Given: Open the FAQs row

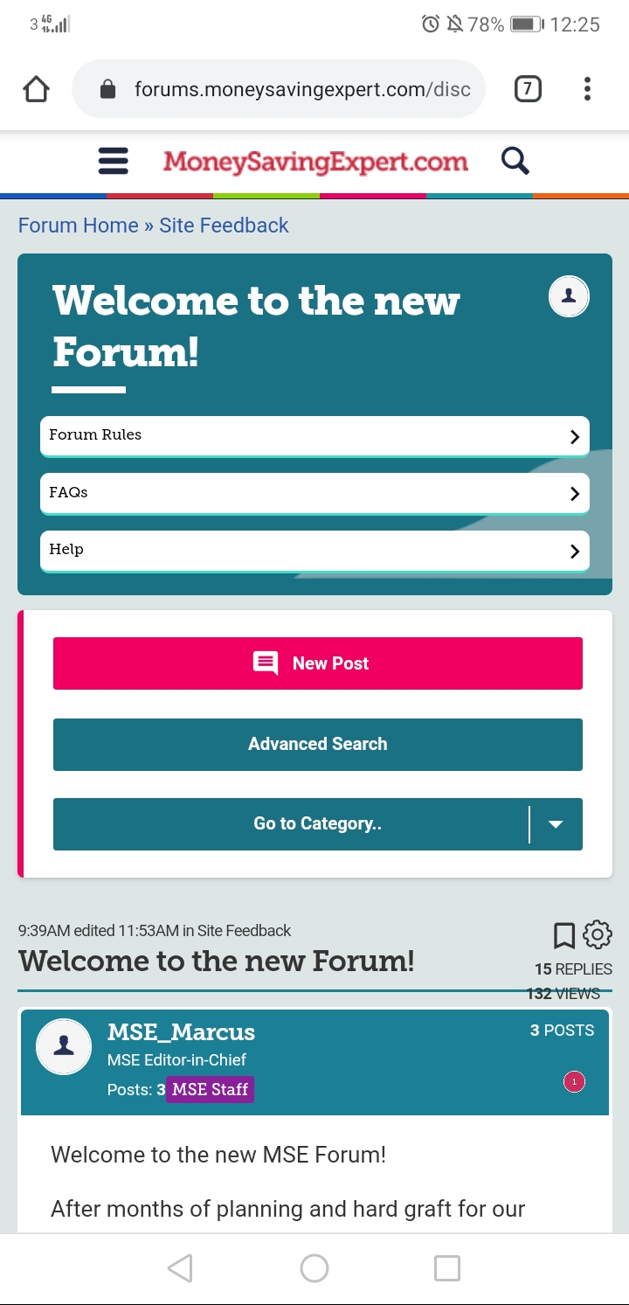Looking at the screenshot, I should 314,494.
